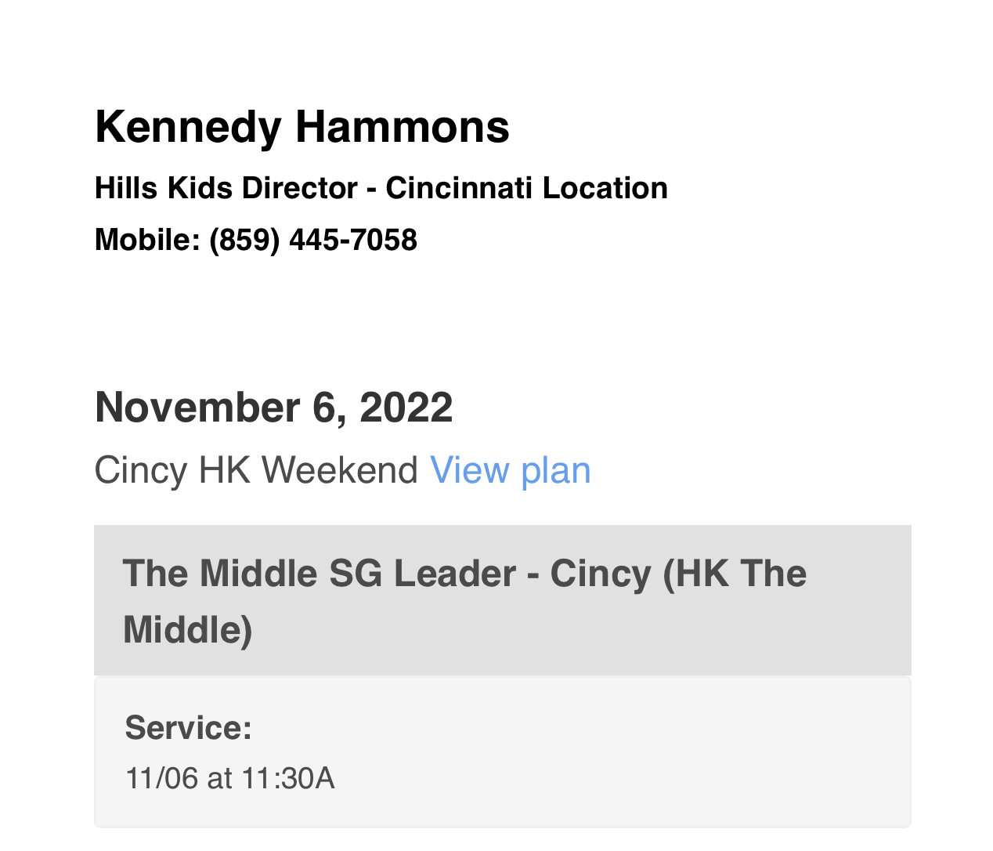The height and width of the screenshot is (851, 993).
Task: Click the 11/06 service date text
Action: [162, 779]
